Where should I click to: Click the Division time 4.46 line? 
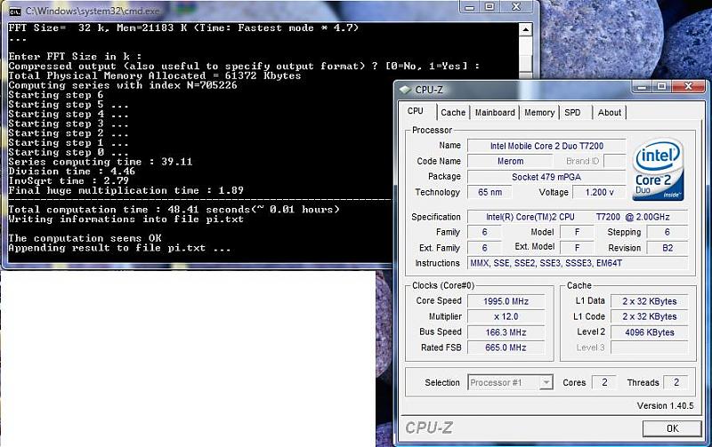click(x=72, y=172)
